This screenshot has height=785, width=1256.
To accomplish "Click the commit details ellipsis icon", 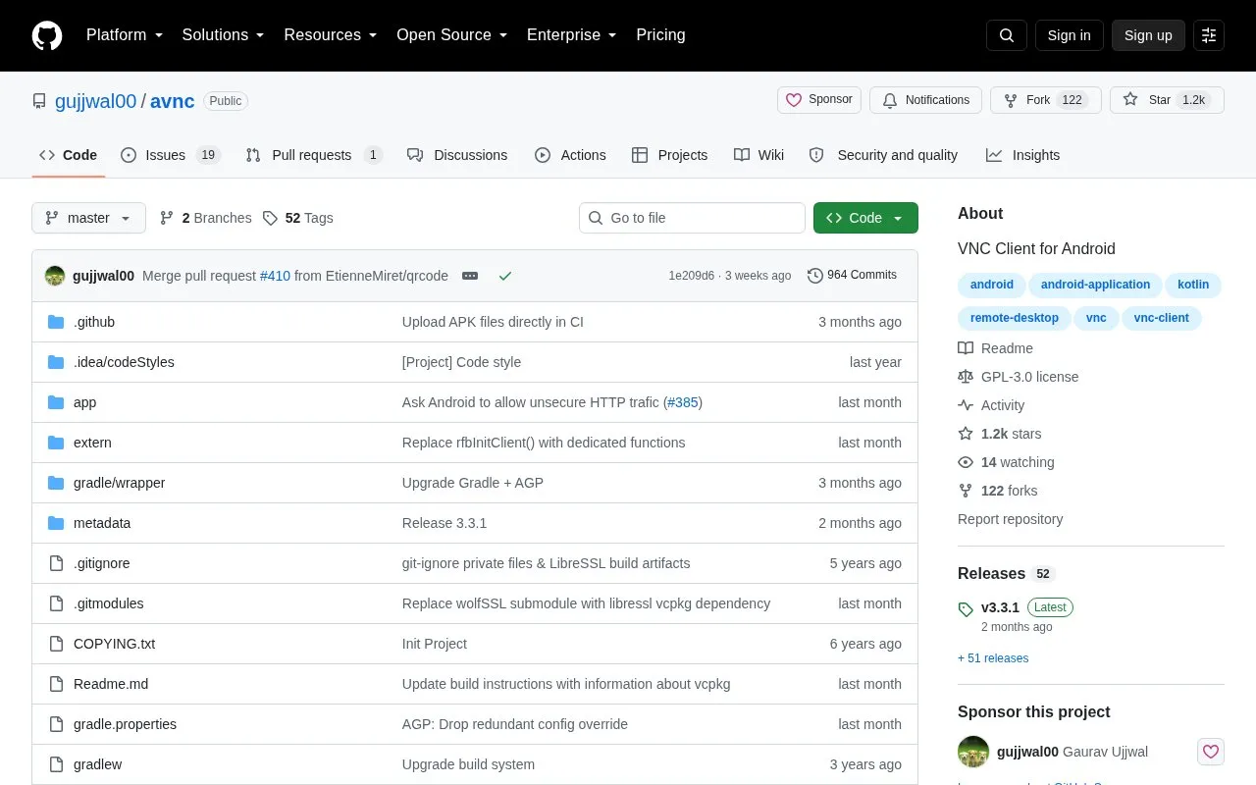I will coord(470,276).
